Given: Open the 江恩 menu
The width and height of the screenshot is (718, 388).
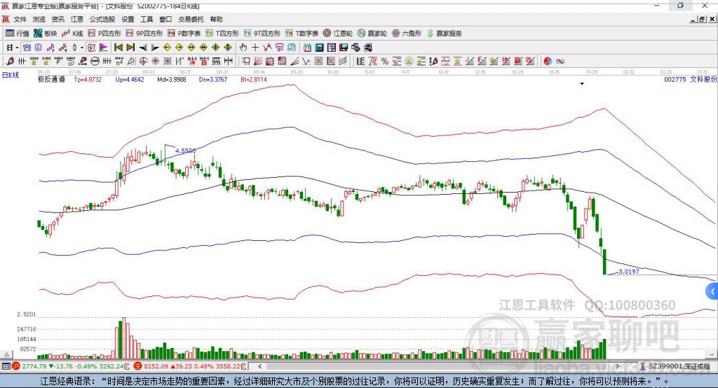Looking at the screenshot, I should coord(77,19).
